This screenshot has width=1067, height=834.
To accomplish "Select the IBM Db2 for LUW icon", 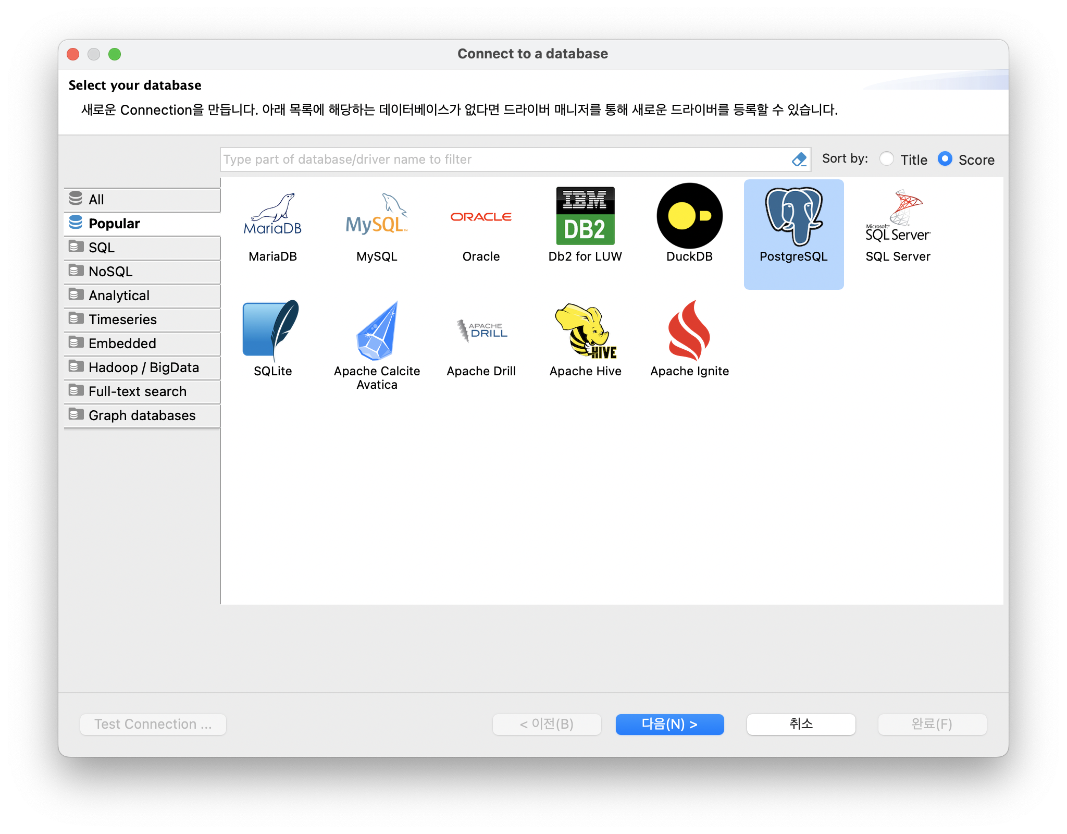I will [585, 216].
